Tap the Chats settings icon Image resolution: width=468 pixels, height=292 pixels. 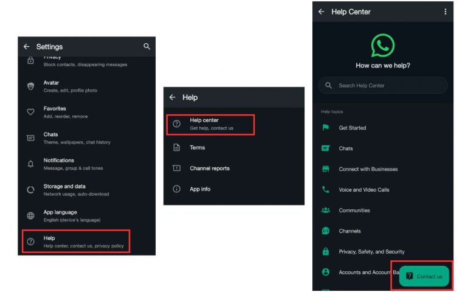30,138
